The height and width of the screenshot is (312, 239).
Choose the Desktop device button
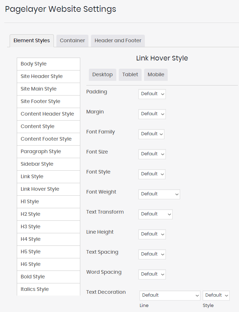coord(102,74)
